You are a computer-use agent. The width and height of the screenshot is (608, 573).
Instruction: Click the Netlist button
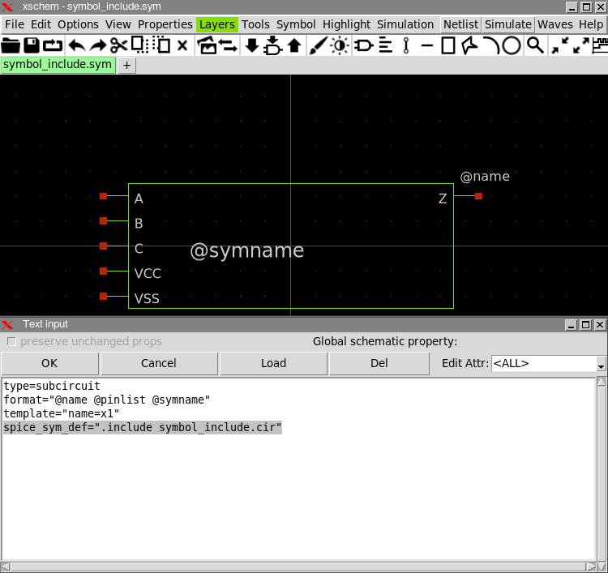[460, 24]
